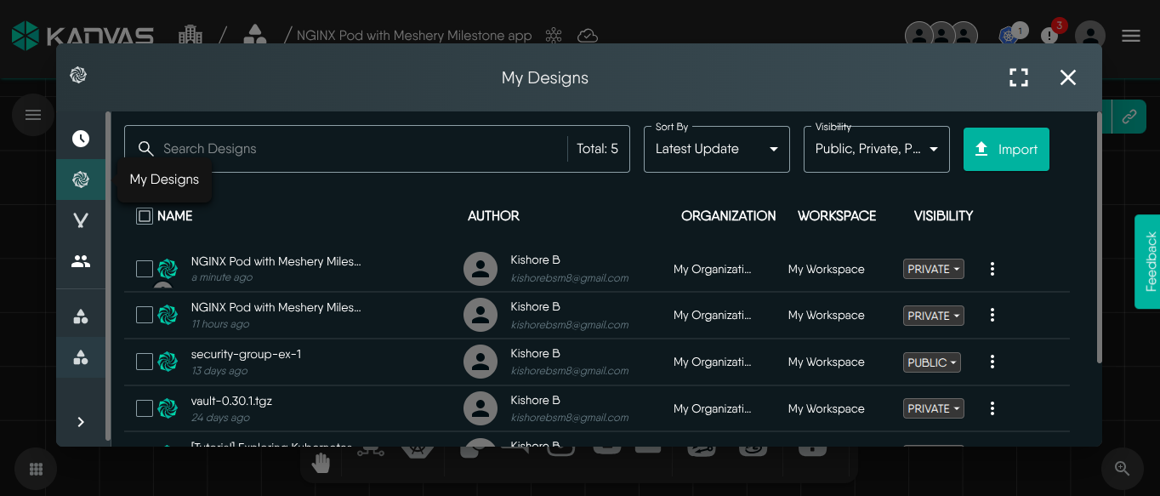Select the My Designs sidebar icon
The width and height of the screenshot is (1160, 496).
tap(81, 180)
